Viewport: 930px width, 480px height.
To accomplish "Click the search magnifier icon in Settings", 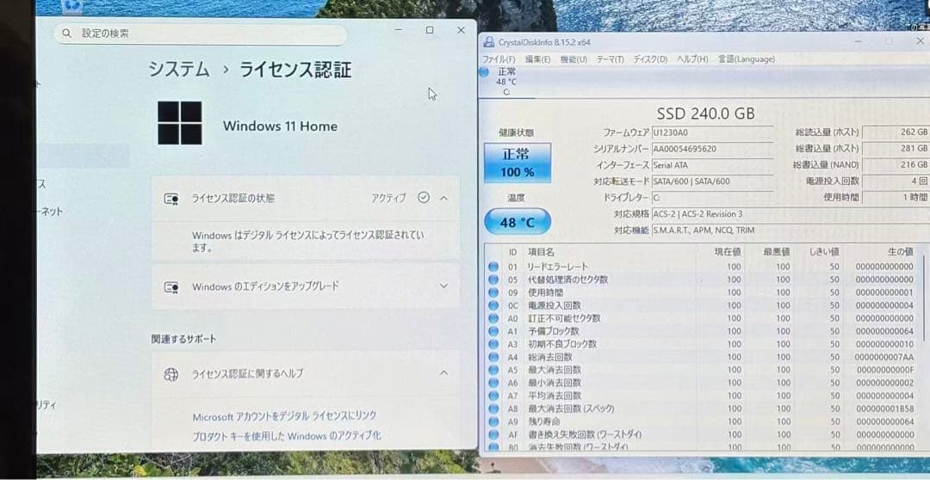I will pyautogui.click(x=66, y=34).
